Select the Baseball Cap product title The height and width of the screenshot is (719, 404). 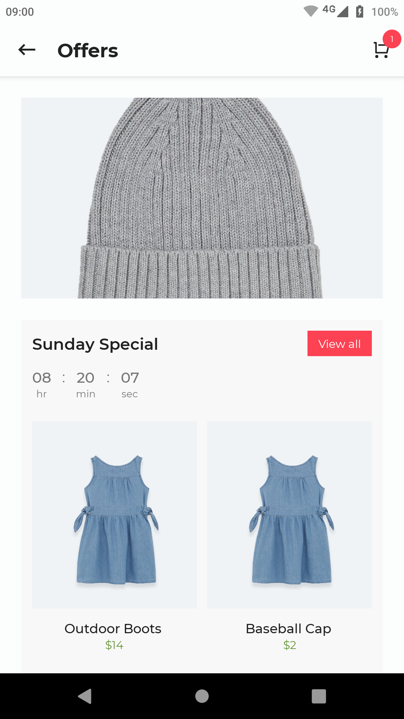[288, 629]
